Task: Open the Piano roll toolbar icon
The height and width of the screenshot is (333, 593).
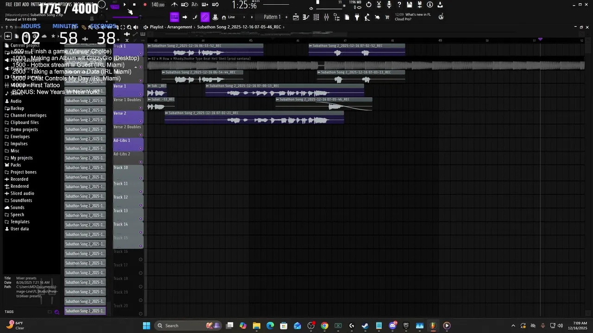Action: [306, 17]
